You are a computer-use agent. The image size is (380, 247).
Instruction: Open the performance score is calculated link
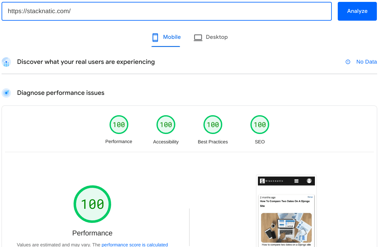coord(135,245)
